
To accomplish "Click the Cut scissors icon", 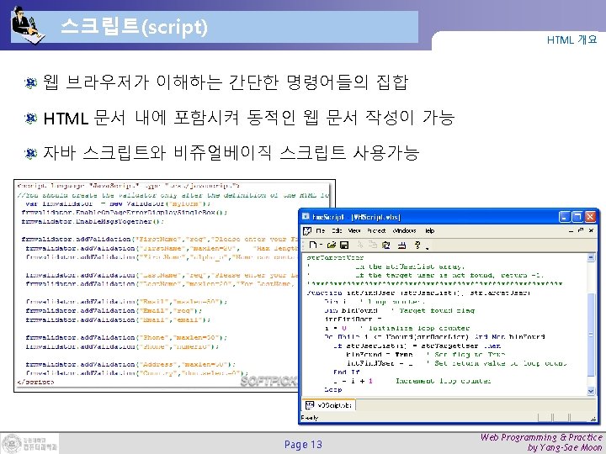I will 360,245.
